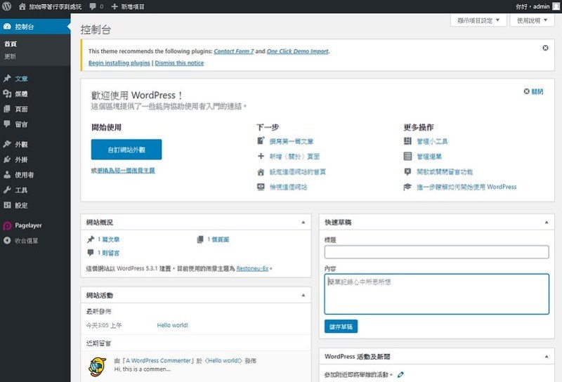562x382 pixels.
Task: Open the 媒體 (Media) sidebar item
Action: click(21, 94)
